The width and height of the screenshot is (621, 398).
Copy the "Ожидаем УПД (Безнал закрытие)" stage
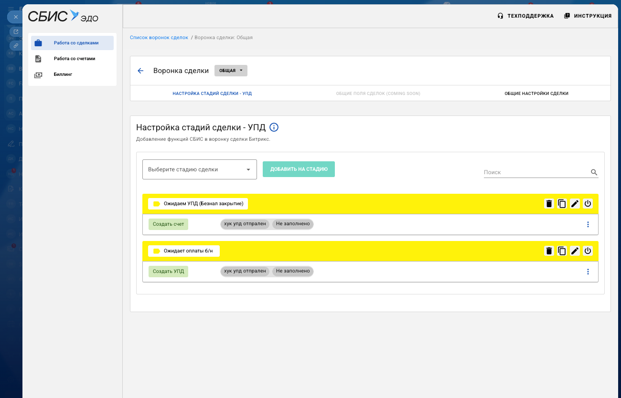pyautogui.click(x=562, y=204)
